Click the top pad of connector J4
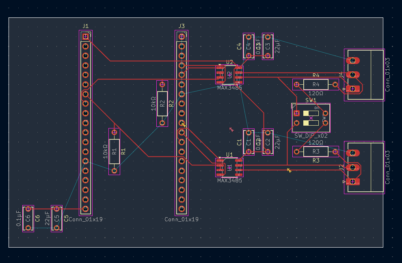The image size is (402, 263). pyautogui.click(x=353, y=61)
